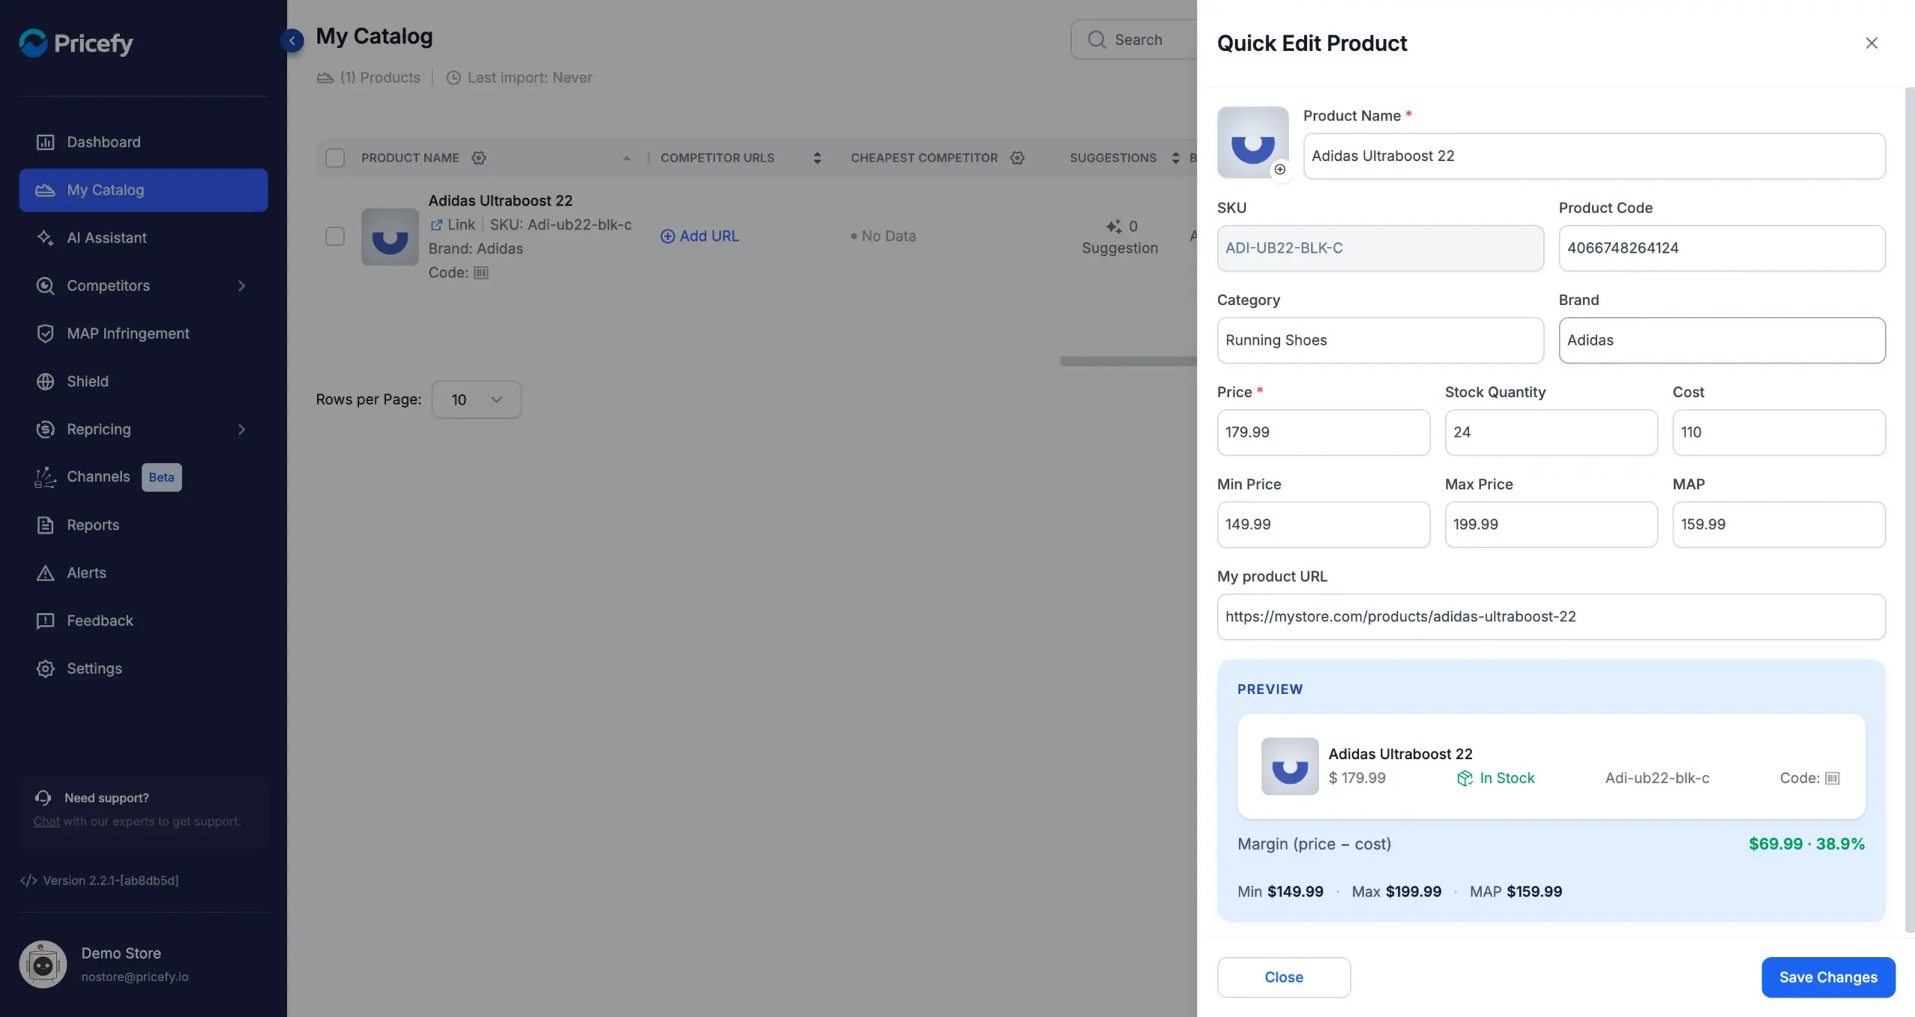The image size is (1915, 1017).
Task: Click the Competitors magnifier icon
Action: pos(45,286)
